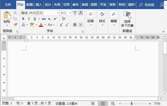
Task: Zoom in with the plus button
Action: coord(150,104)
